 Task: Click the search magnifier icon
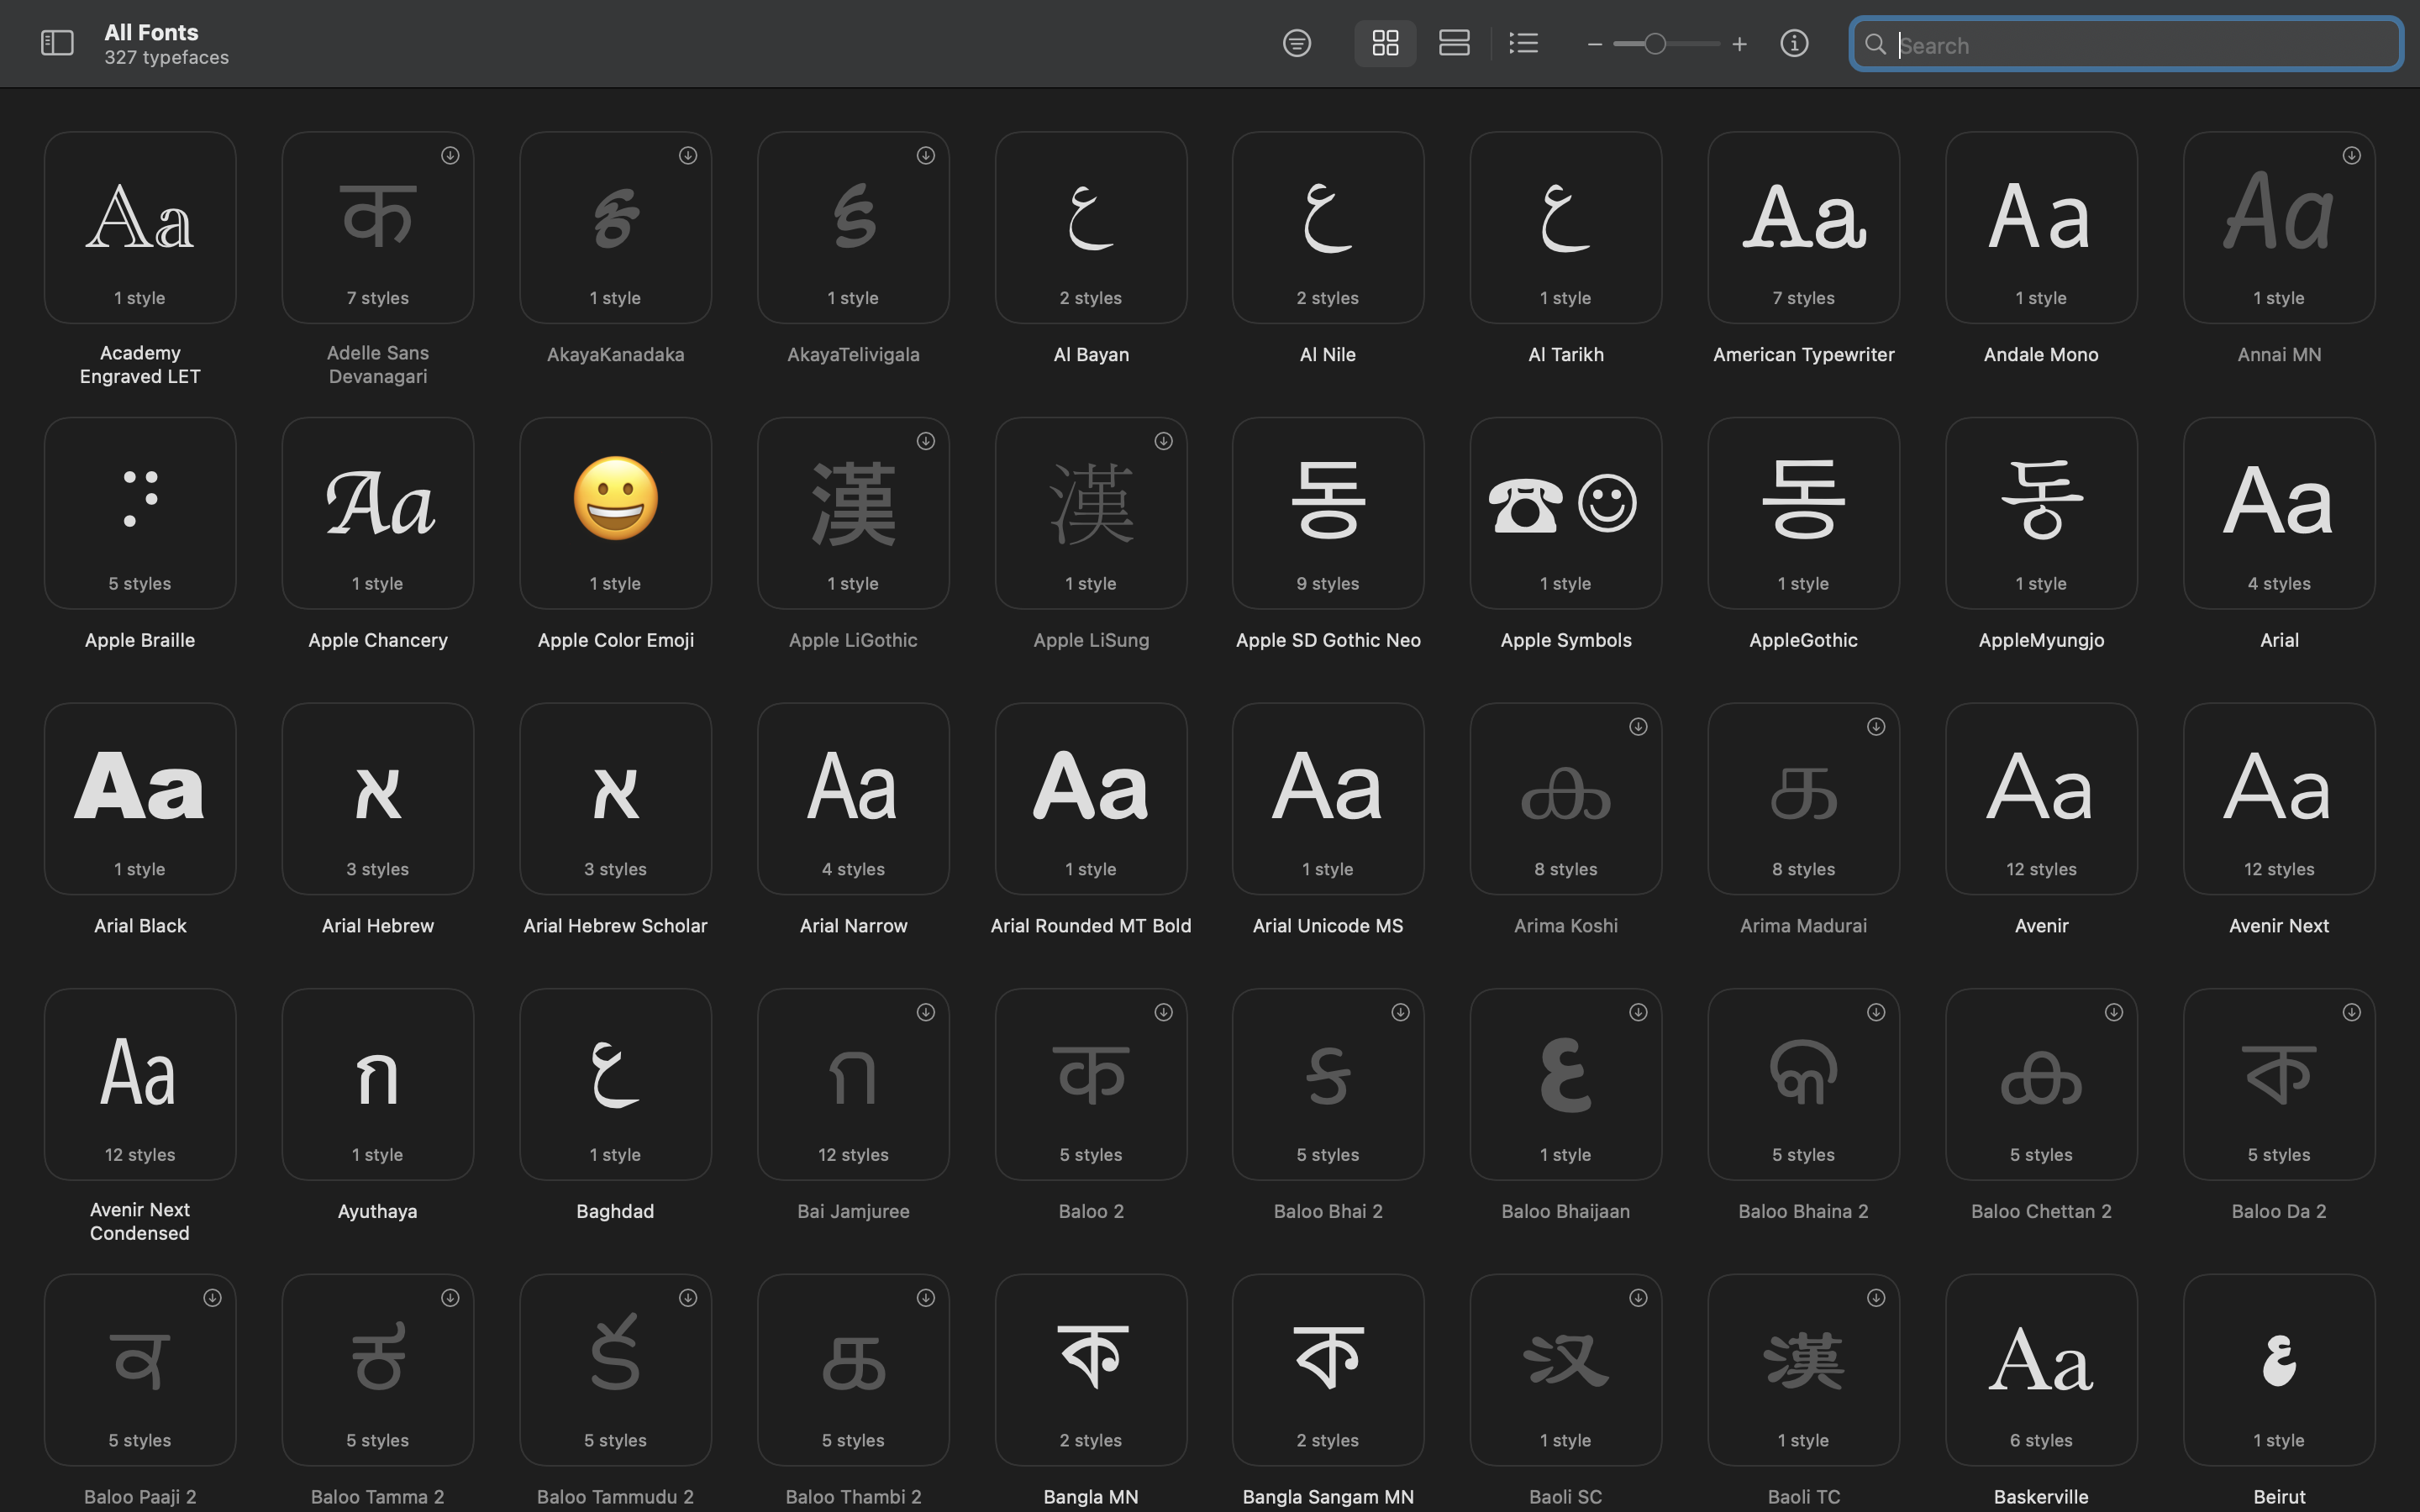coord(1875,44)
